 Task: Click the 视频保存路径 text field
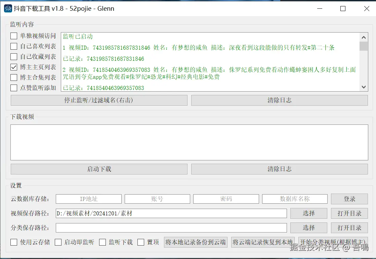coord(171,213)
